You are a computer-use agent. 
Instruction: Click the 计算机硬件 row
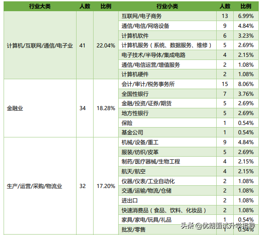tap(188, 74)
